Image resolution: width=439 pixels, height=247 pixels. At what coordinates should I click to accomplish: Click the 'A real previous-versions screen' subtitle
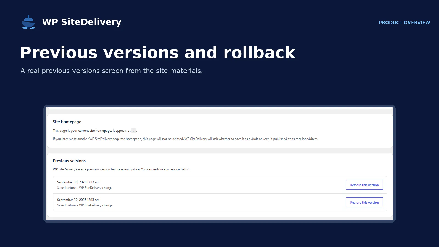112,71
